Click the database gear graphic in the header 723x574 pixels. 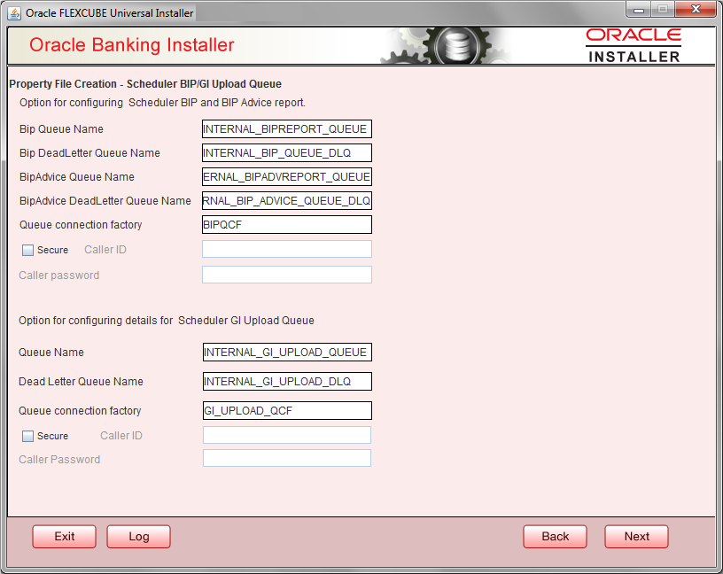click(x=457, y=45)
